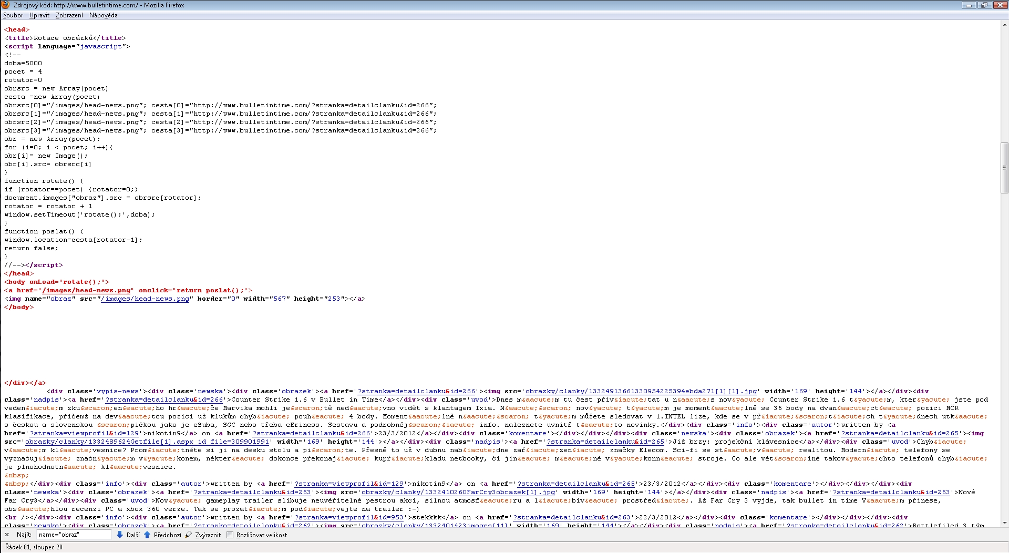Toggle Zvýraznit highlight all matches
The height and width of the screenshot is (553, 1009).
(203, 535)
